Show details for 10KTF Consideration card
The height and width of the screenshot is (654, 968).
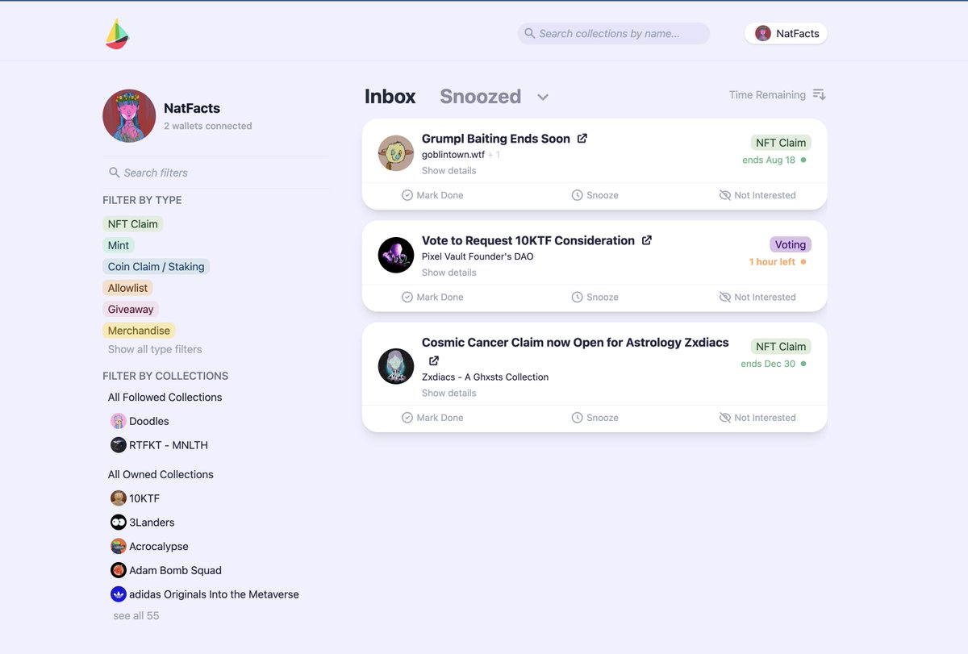point(449,272)
